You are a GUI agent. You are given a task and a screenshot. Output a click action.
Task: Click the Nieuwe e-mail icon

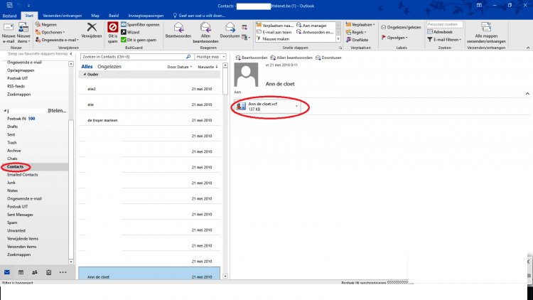(9, 28)
